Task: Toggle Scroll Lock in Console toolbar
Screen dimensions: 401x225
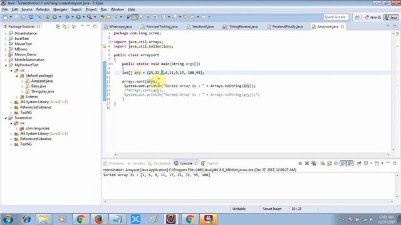Action: pos(330,163)
